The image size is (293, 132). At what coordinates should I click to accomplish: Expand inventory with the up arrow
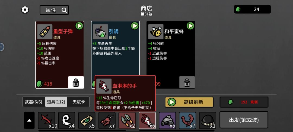[x=29, y=120]
